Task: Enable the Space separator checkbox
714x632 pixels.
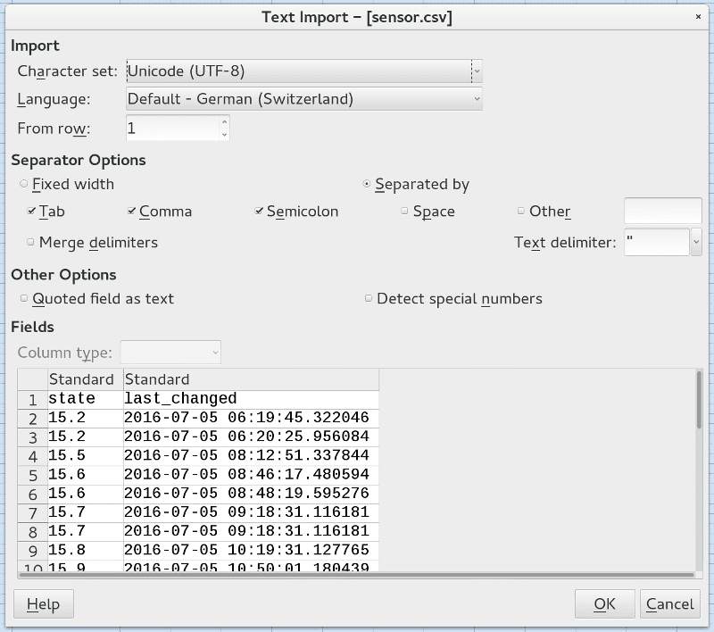Action: (x=405, y=212)
